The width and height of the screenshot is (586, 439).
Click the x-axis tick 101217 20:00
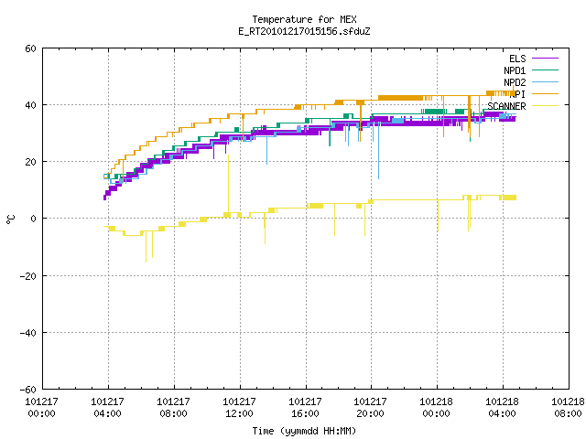(x=370, y=408)
